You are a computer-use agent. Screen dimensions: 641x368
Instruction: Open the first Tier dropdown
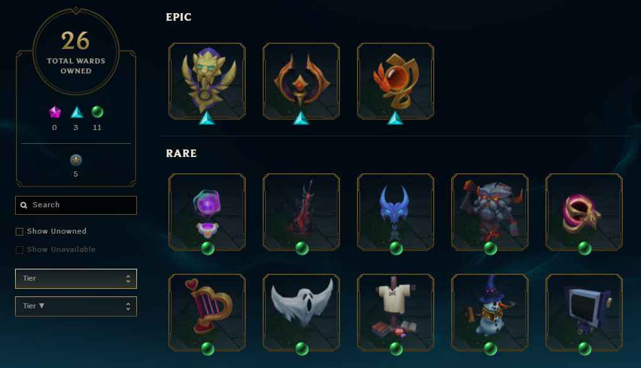[x=76, y=279]
